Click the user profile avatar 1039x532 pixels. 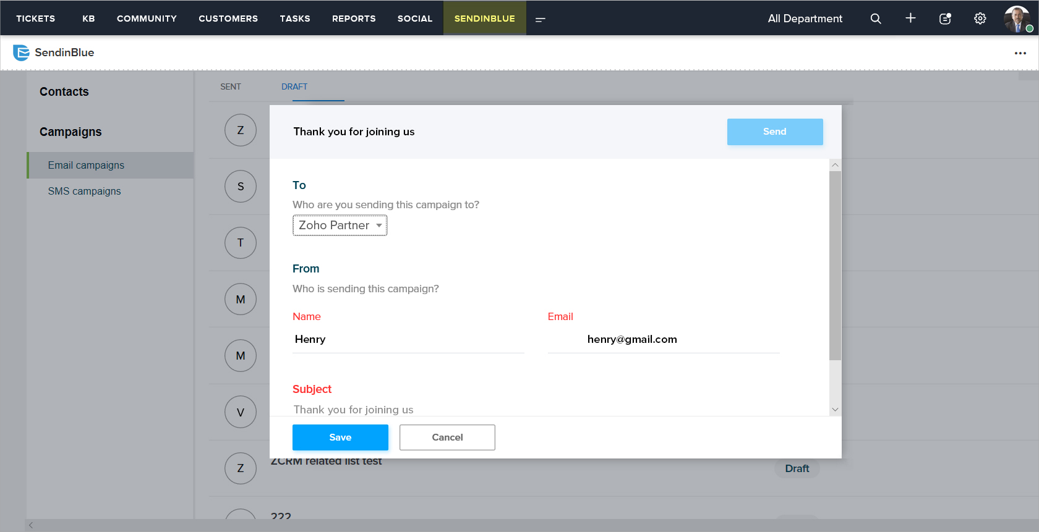point(1017,19)
